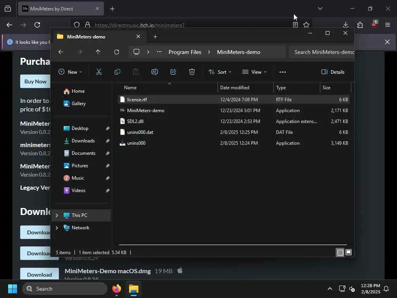Expand the Network tree node
Viewport: 397px width, 298px height.
click(57, 228)
